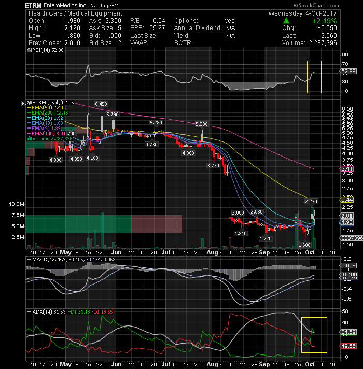Click the 0.068 MACD histogram axis tag
This screenshot has width=363, height=369.
348,265
